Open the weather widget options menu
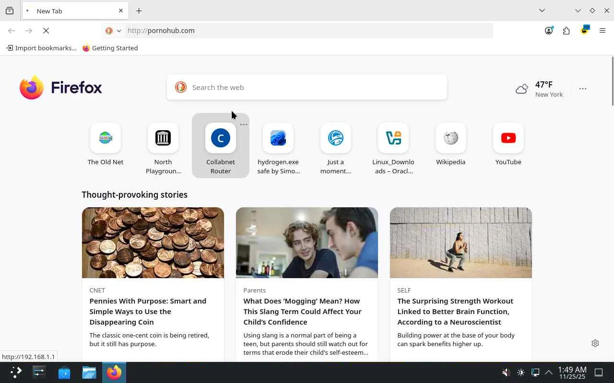 point(583,89)
